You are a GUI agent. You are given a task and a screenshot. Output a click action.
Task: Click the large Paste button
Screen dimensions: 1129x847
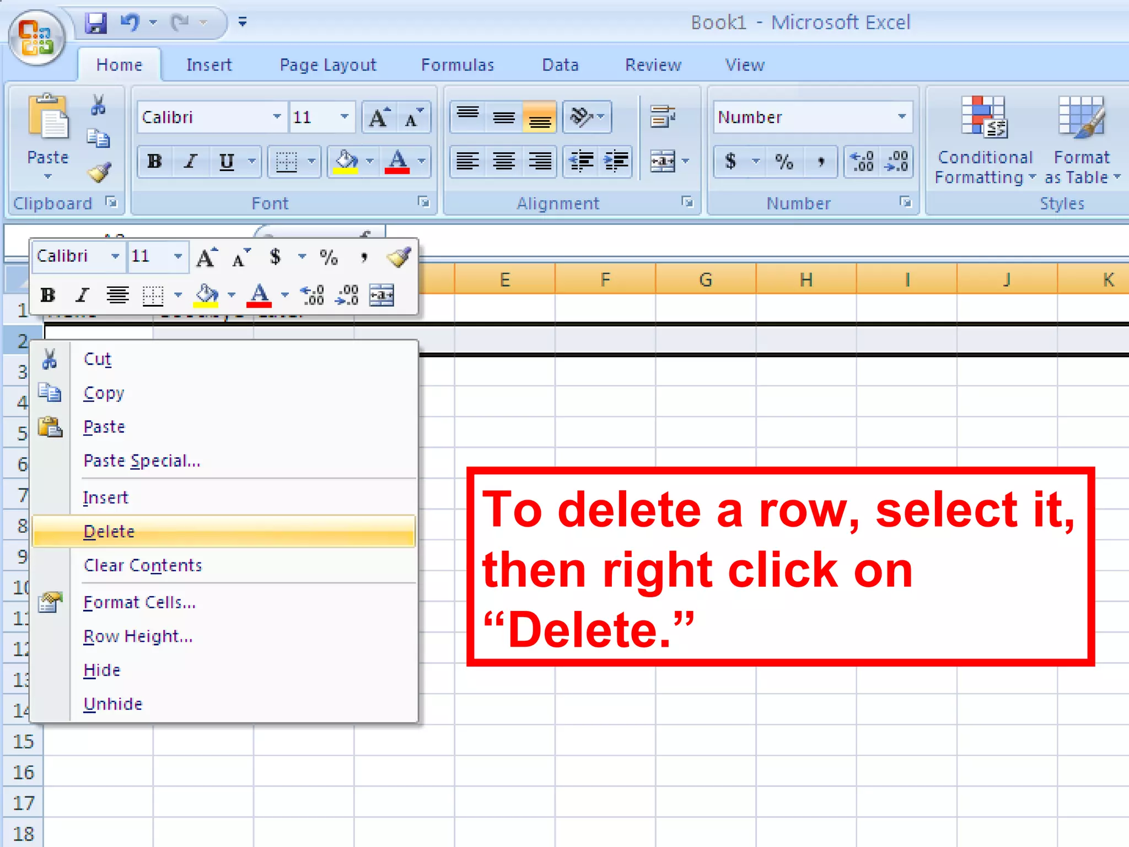point(48,136)
